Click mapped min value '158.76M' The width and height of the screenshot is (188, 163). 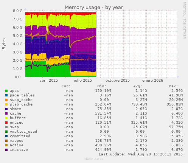point(103,141)
